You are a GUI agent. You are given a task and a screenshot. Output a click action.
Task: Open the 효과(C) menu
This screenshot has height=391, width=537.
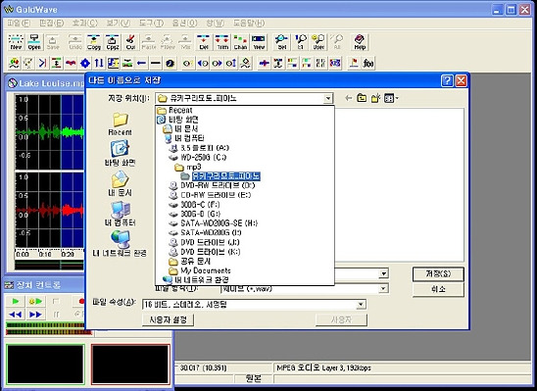pyautogui.click(x=84, y=23)
